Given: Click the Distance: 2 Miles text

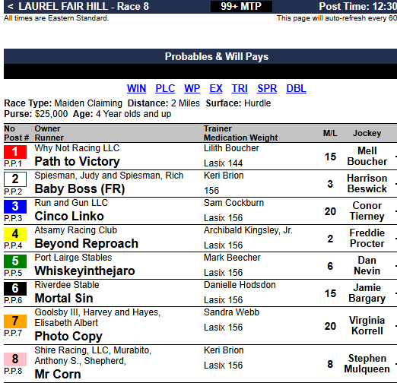Looking at the screenshot, I should [x=164, y=103].
